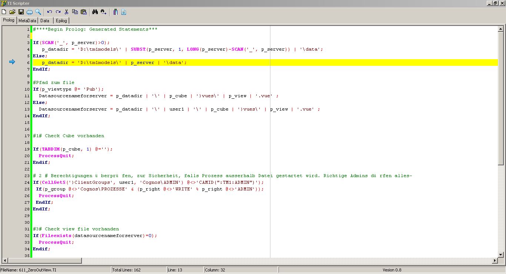Click the 'Else;' statement on line 5
Image resolution: width=506 pixels, height=274 pixels.
40,56
